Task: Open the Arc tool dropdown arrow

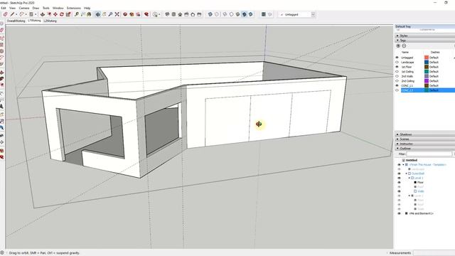Action: click(26, 14)
